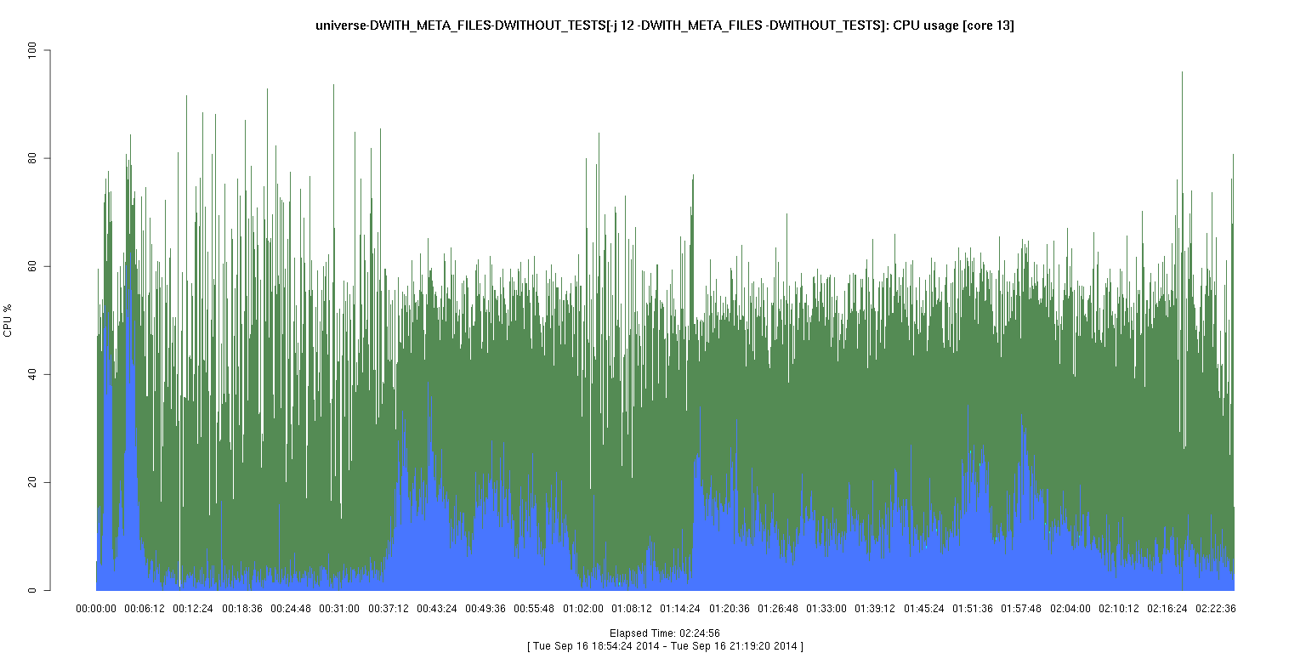This screenshot has width=1306, height=653.
Task: Click the 01:14:24 time tick label
Action: (680, 609)
